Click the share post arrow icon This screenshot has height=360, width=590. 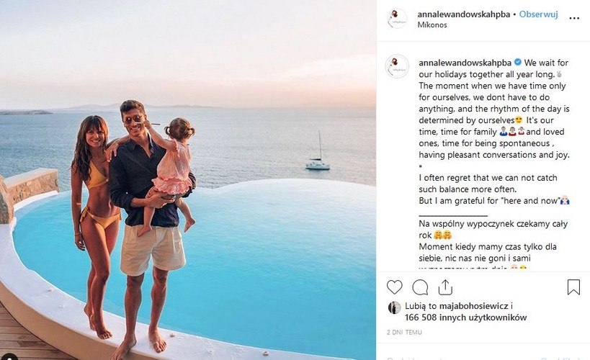447,287
